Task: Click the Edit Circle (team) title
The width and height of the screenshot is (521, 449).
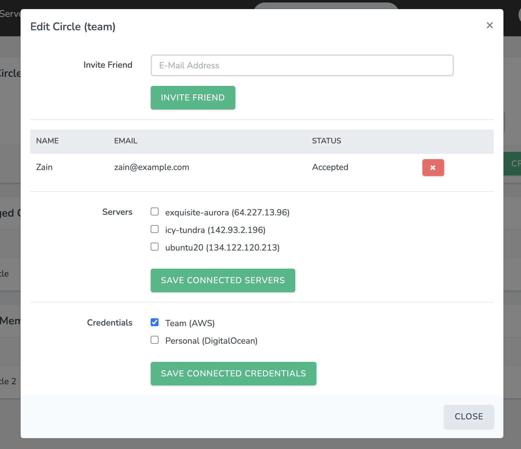Action: [73, 27]
